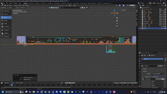Image resolution: width=167 pixels, height=94 pixels.
Task: Click the timeline Marker button
Action: [x=21, y=83]
